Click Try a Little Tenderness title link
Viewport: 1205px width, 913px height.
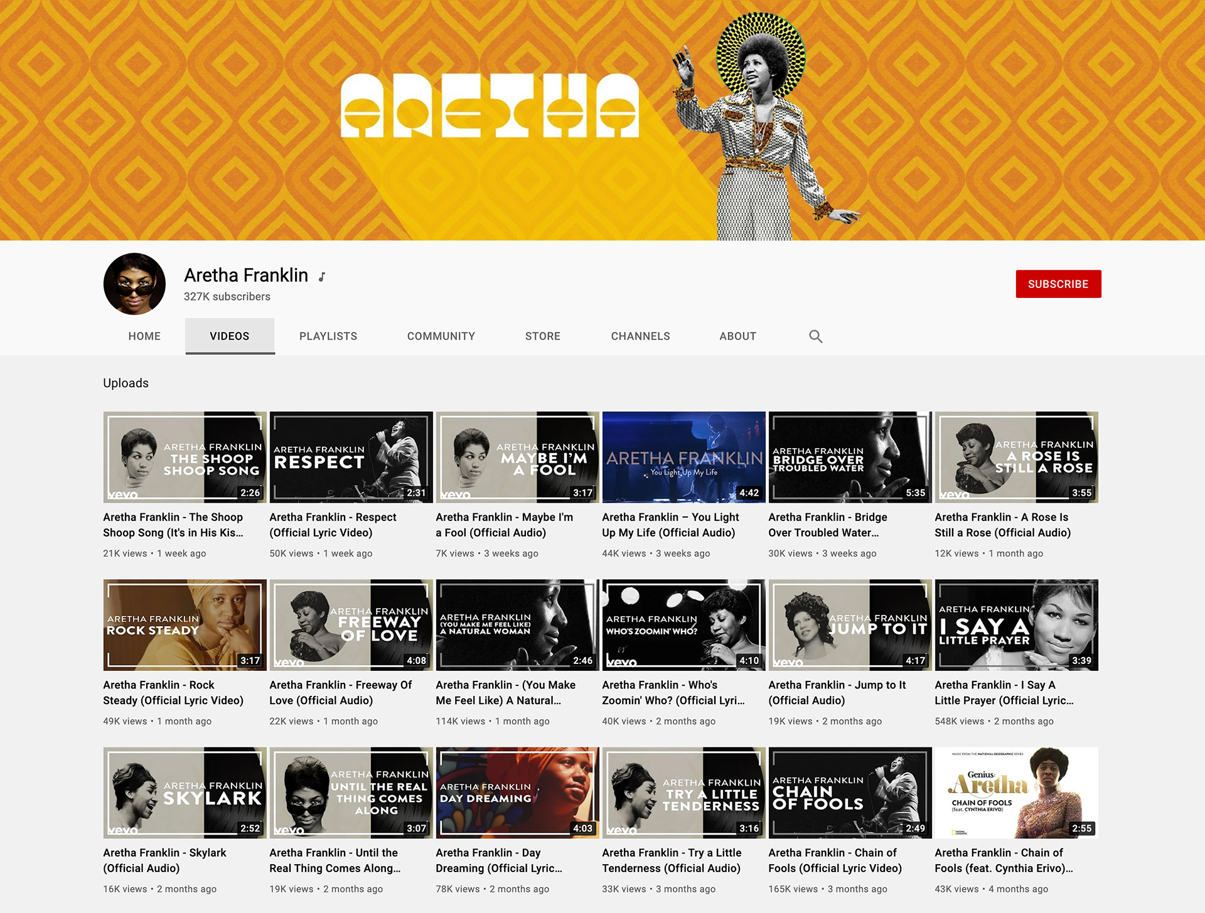672,860
